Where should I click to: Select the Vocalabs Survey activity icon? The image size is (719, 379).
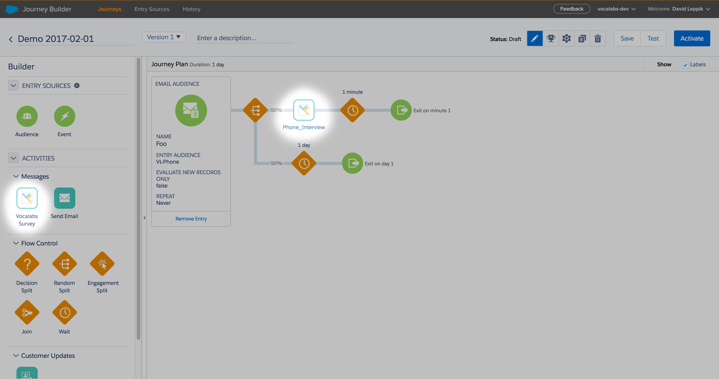[27, 198]
